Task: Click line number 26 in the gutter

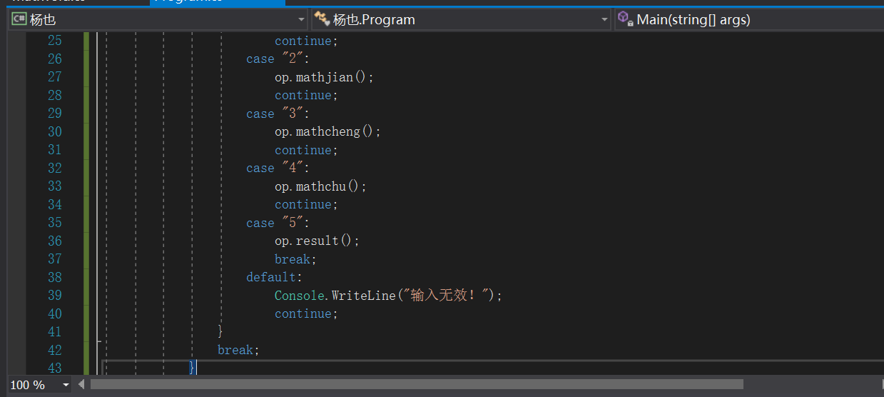Action: point(55,59)
